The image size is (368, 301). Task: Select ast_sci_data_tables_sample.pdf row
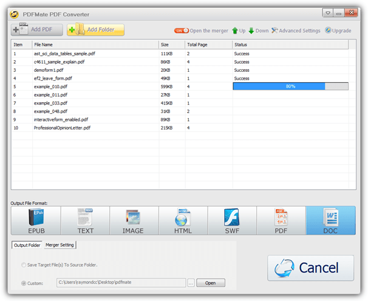click(180, 54)
